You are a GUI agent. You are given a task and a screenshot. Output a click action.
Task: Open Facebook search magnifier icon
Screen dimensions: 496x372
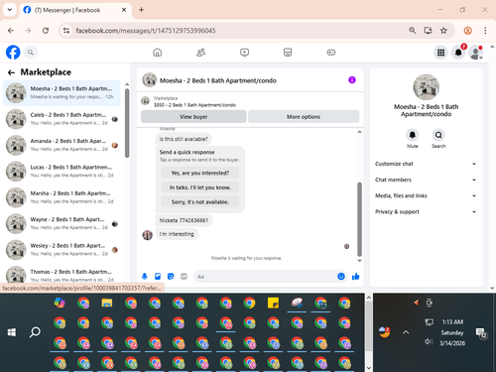point(31,53)
